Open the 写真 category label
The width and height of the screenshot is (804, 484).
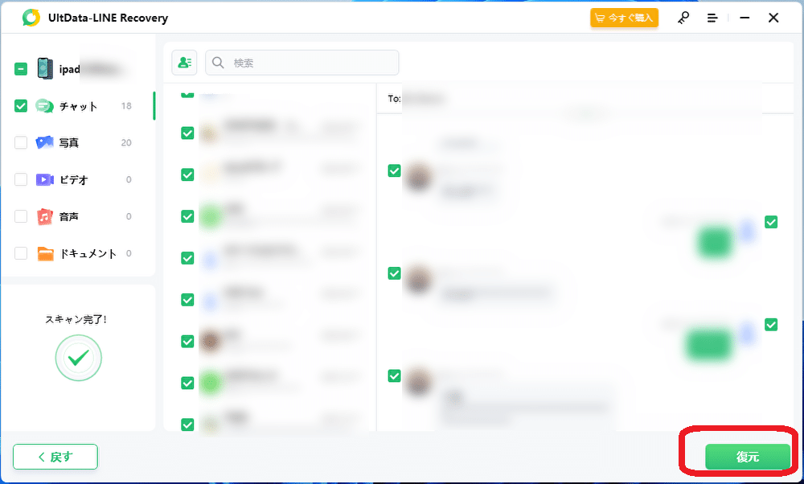point(68,142)
